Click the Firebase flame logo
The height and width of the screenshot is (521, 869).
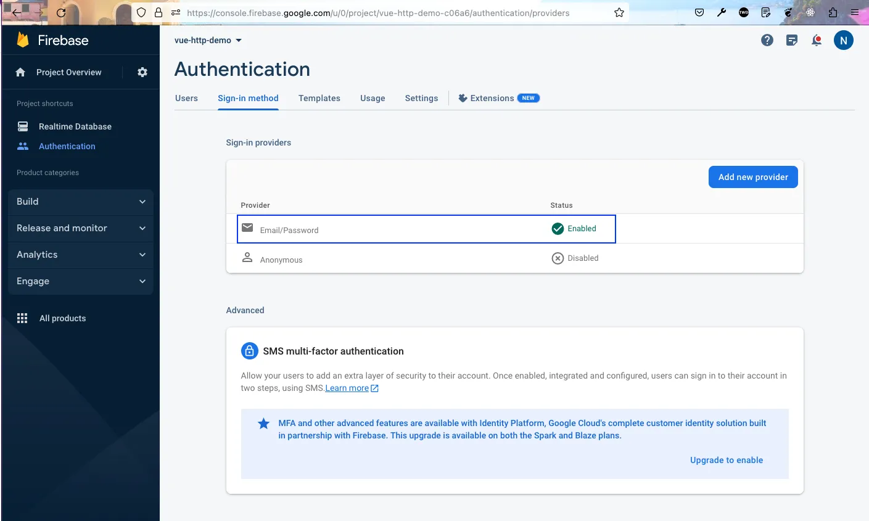[x=23, y=40]
